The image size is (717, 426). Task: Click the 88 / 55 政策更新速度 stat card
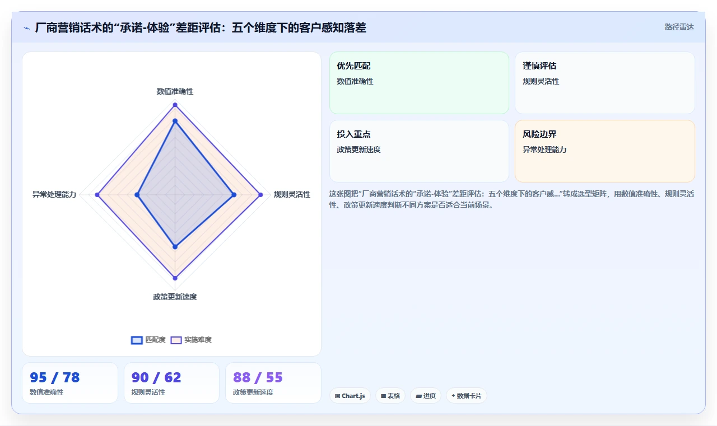(273, 383)
